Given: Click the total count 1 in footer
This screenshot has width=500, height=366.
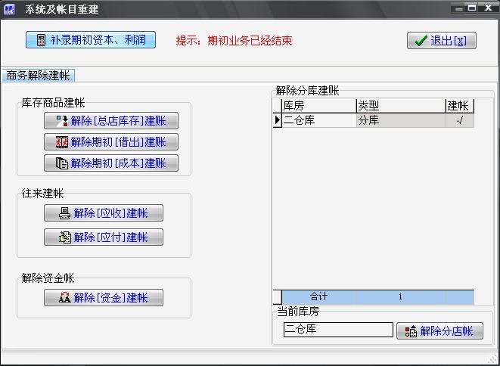Looking at the screenshot, I should pyautogui.click(x=400, y=297).
